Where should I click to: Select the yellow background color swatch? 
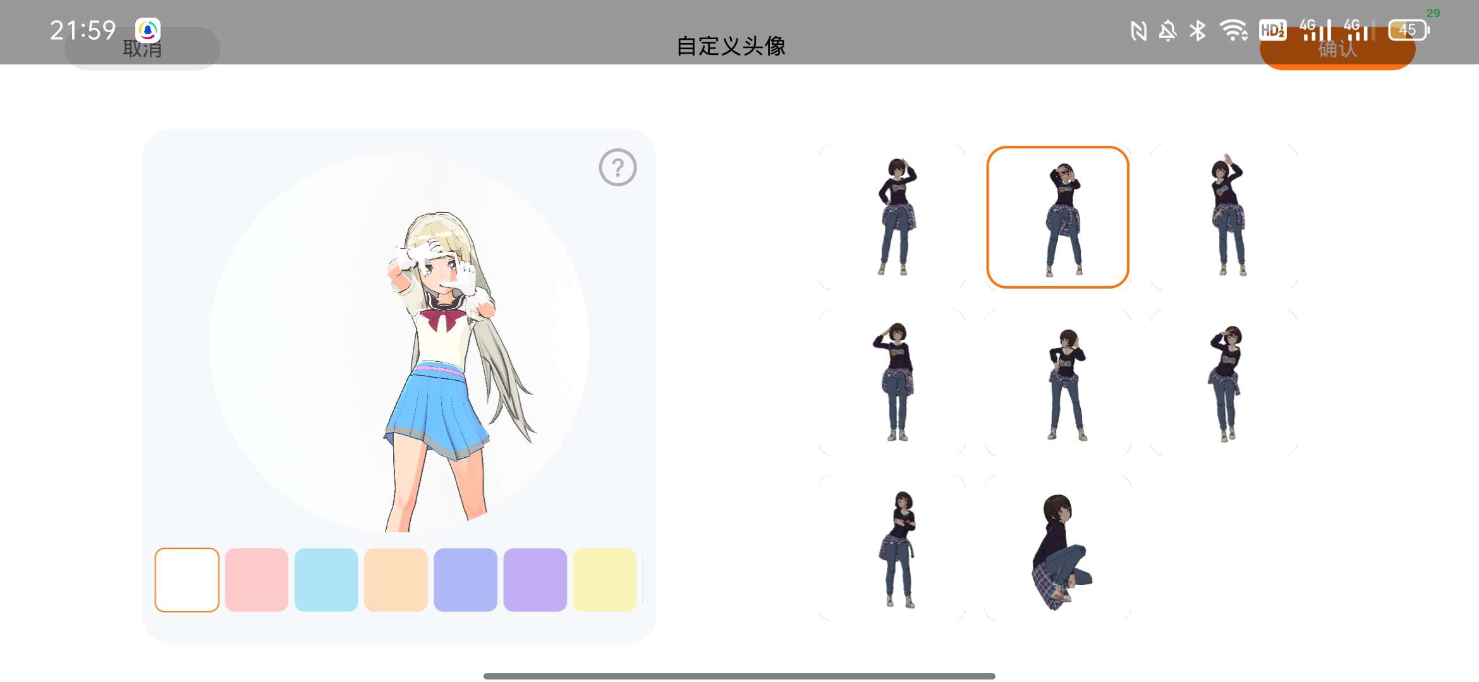[x=604, y=580]
